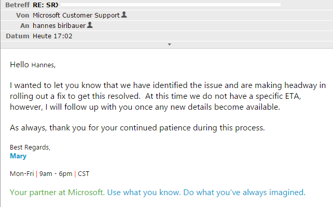Screen dimensions: 333x207
Task: Click the date value Heute 17:02
Action: [52, 36]
